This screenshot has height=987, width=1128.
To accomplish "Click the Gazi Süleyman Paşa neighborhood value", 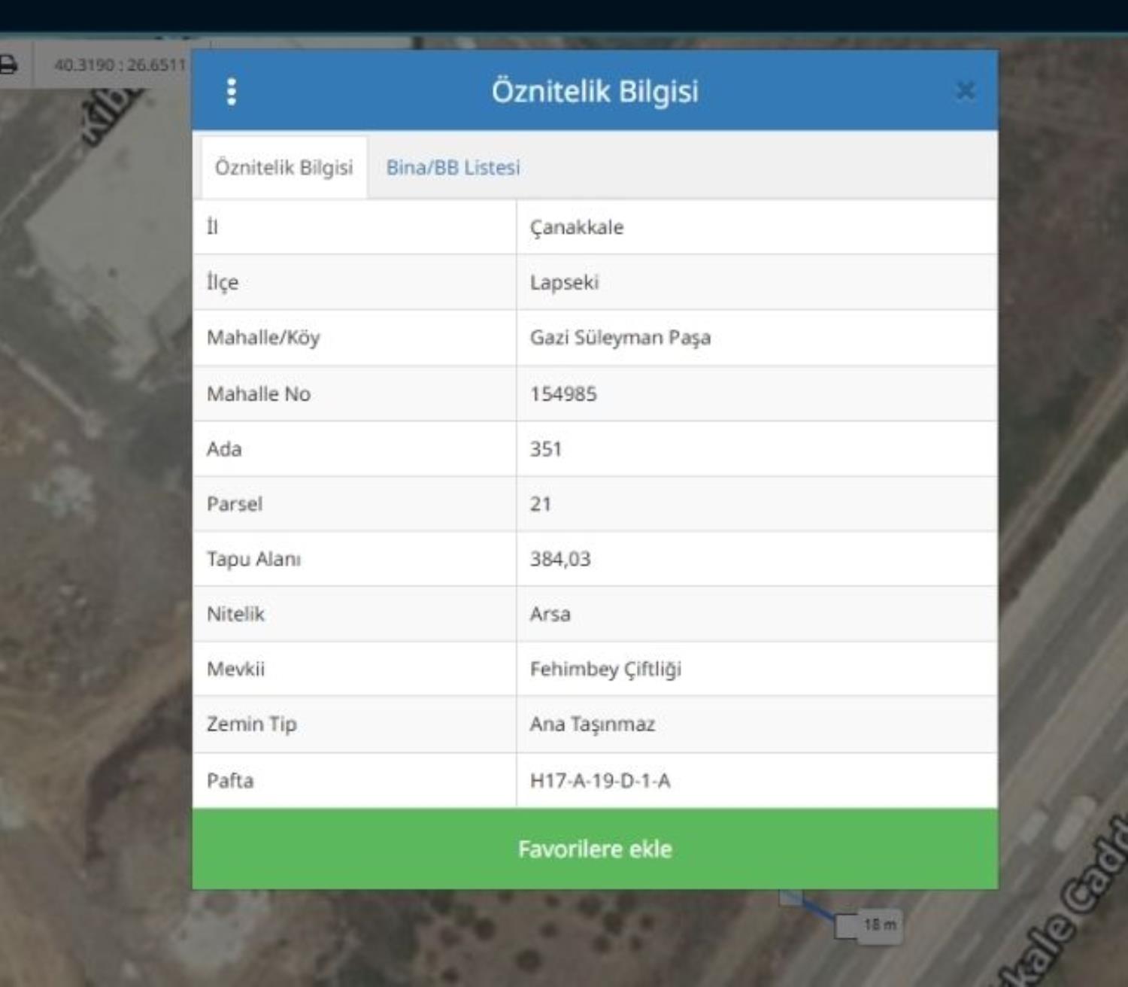I will 620,338.
